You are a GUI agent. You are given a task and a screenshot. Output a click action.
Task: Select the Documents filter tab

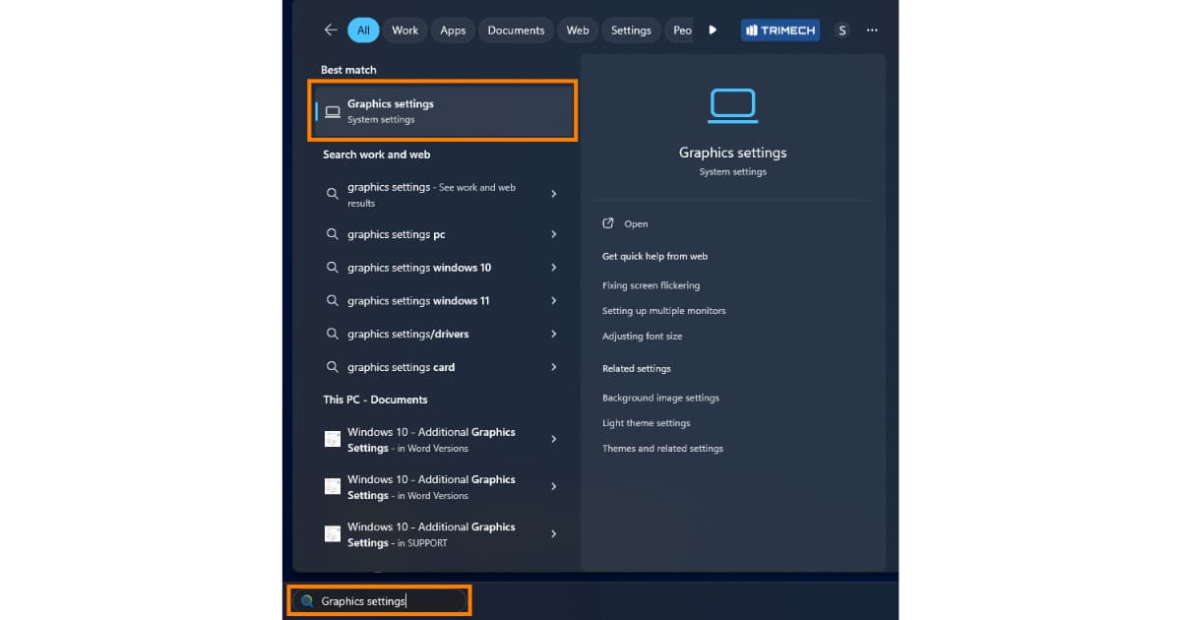516,31
